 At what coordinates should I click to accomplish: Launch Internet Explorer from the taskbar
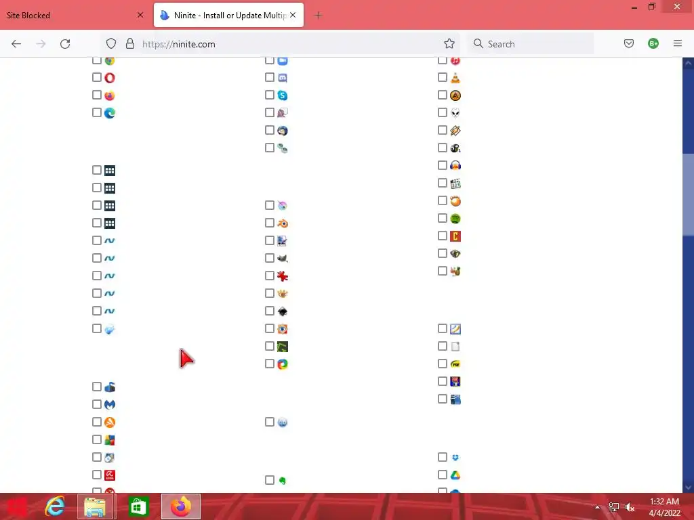point(55,506)
